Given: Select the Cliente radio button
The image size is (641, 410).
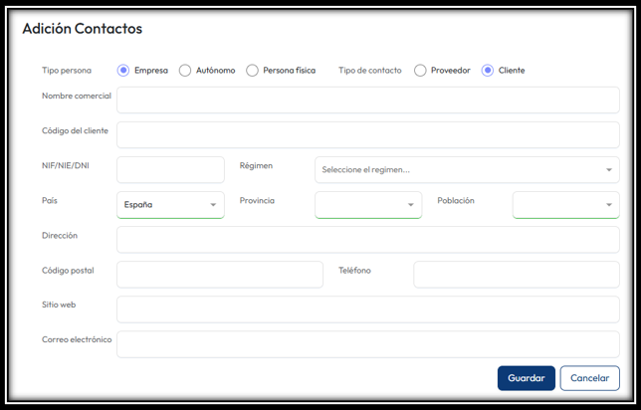Looking at the screenshot, I should tap(488, 71).
